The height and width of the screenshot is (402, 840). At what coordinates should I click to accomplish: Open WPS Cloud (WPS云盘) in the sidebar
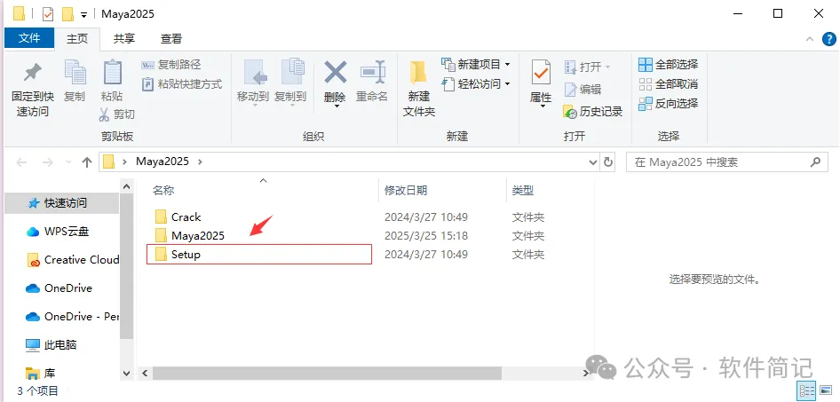click(58, 232)
